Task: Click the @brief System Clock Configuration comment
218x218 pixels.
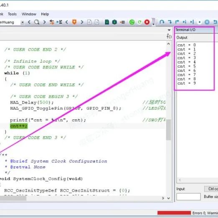Action: pyautogui.click(x=58, y=161)
